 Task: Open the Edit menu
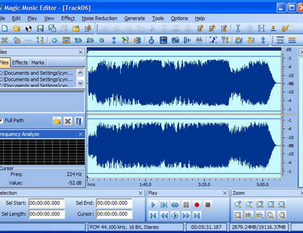(16, 19)
